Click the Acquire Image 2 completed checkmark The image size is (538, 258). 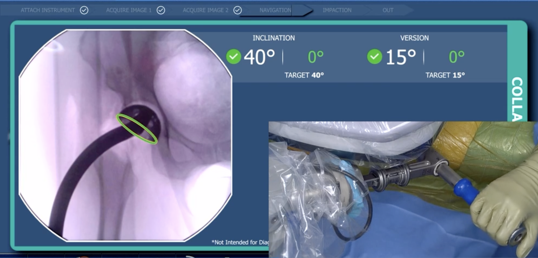click(x=238, y=10)
